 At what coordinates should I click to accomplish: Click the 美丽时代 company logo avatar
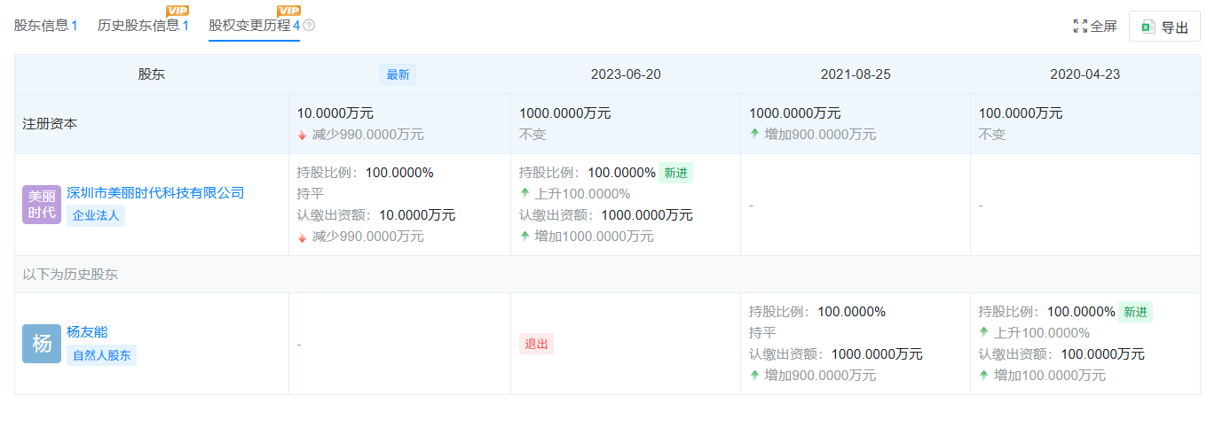[42, 205]
